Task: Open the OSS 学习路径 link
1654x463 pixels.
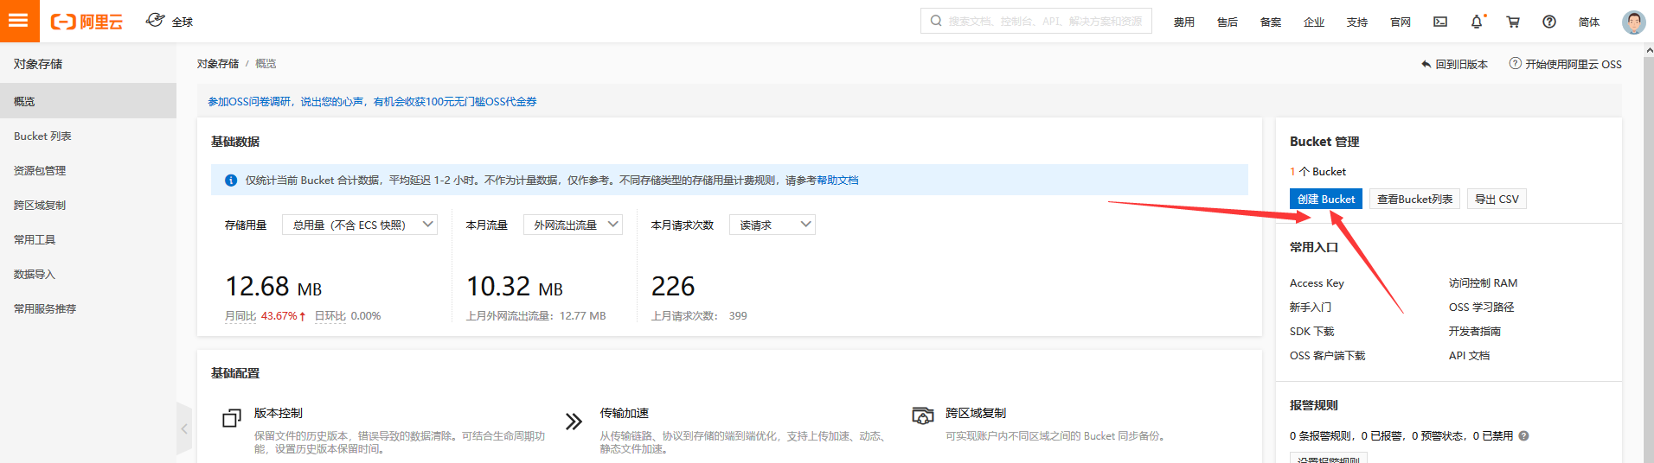Action: click(1482, 308)
